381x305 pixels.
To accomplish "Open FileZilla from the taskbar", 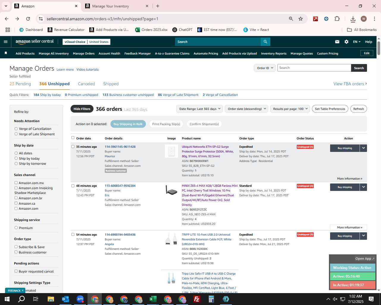I will (197, 299).
